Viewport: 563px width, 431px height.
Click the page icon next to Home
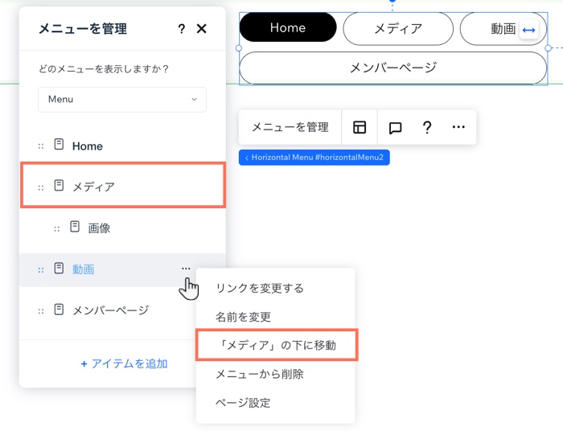pos(59,144)
